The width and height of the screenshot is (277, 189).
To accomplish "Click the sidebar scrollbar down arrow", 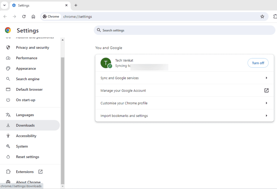I will [62, 186].
